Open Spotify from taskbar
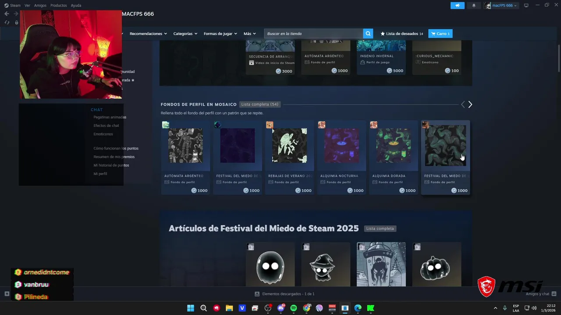 (x=294, y=308)
